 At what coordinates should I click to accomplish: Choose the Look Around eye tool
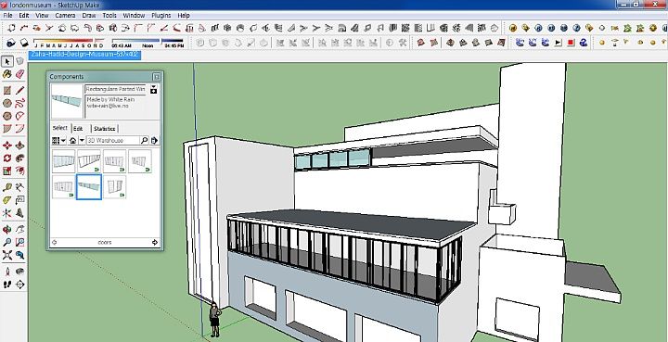(x=19, y=272)
